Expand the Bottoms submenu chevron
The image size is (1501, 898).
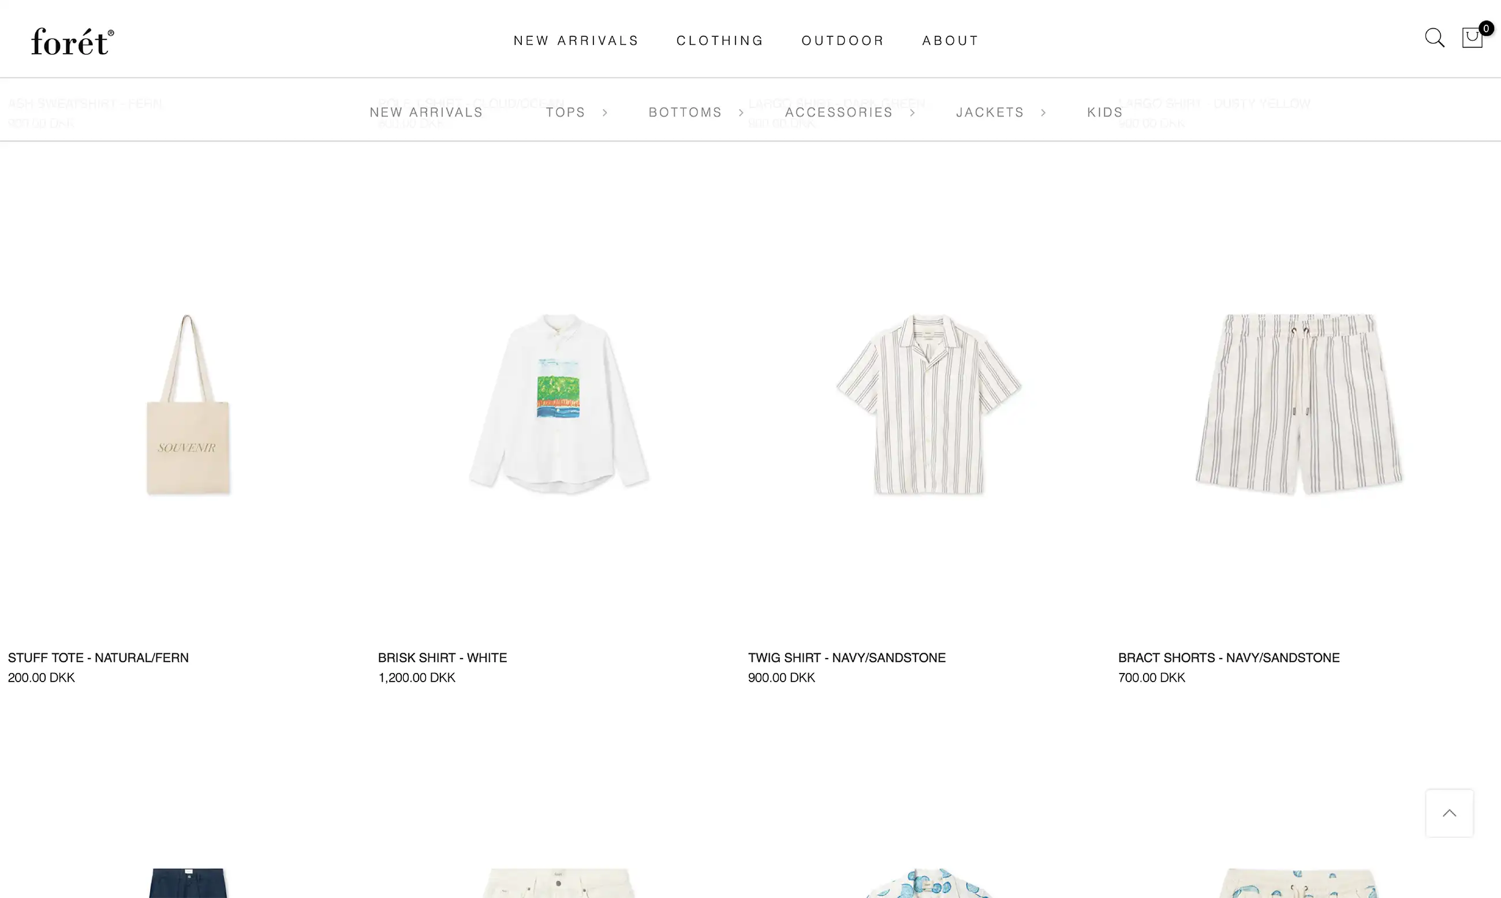point(741,113)
